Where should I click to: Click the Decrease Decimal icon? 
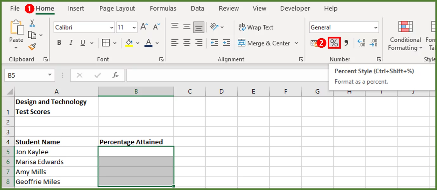pos(374,43)
